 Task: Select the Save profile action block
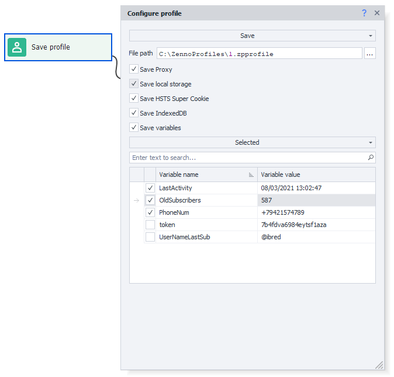pos(58,47)
